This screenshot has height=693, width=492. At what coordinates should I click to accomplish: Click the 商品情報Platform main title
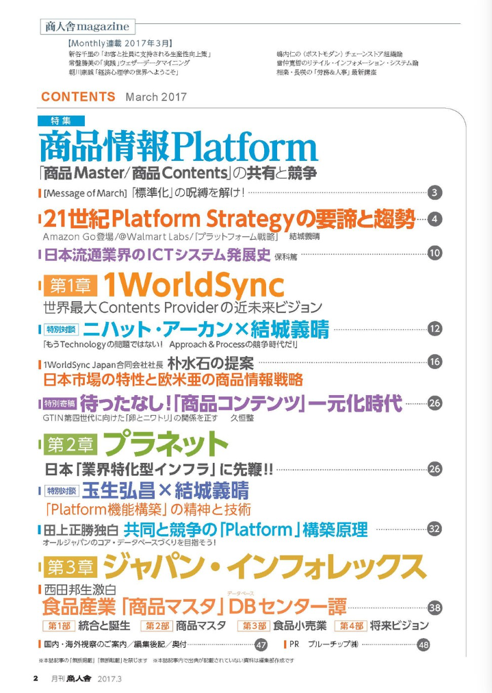179,147
